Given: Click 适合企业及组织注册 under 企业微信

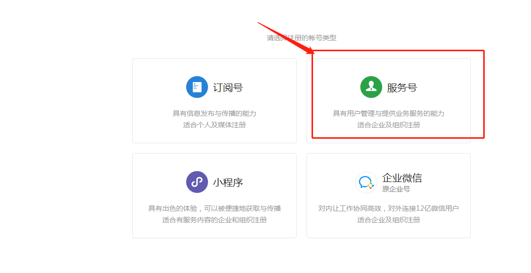Looking at the screenshot, I should (x=389, y=220).
